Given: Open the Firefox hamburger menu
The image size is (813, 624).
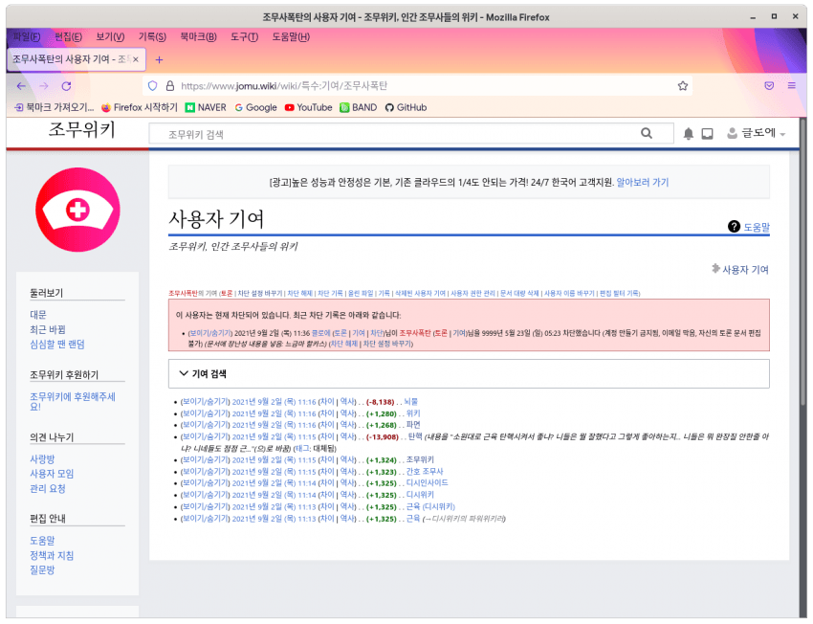Looking at the screenshot, I should [x=792, y=85].
